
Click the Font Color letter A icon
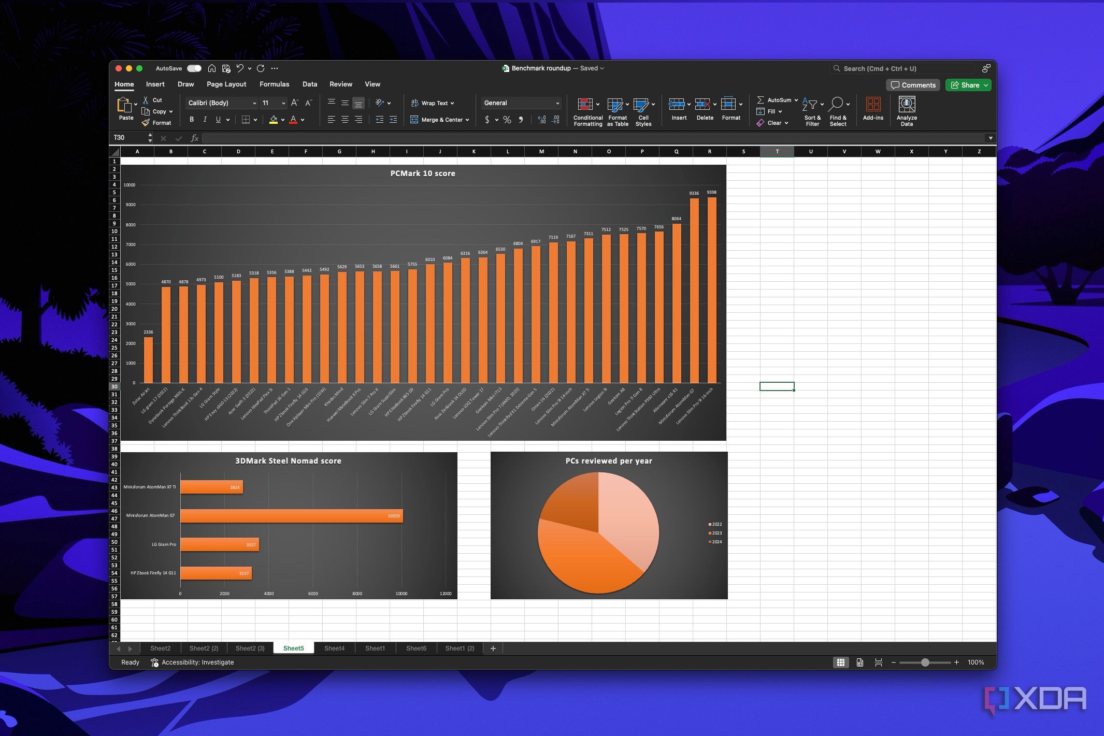tap(294, 120)
